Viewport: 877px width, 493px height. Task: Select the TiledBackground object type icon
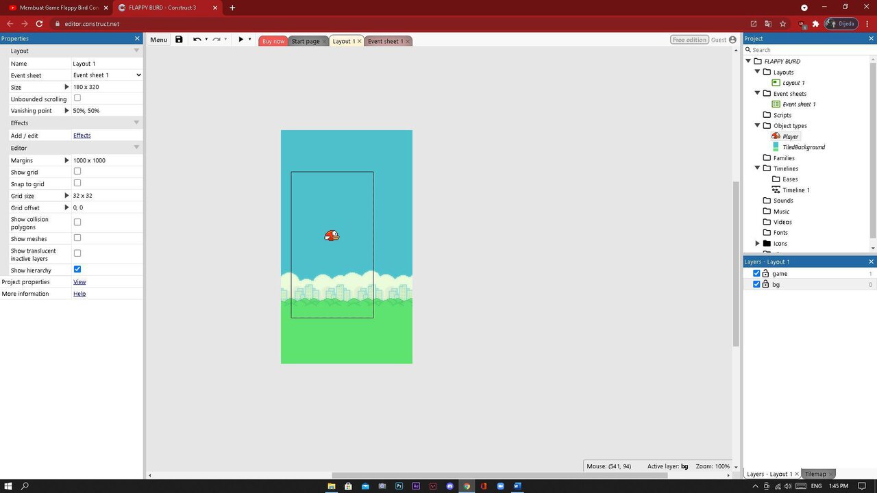(x=776, y=147)
